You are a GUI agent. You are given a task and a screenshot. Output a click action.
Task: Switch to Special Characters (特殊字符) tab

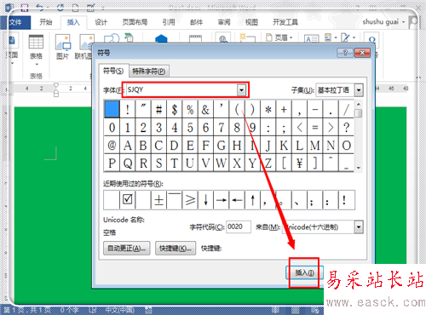click(x=149, y=72)
